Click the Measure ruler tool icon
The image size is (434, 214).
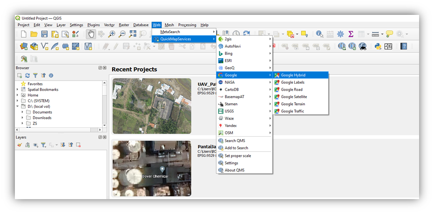[x=375, y=34]
